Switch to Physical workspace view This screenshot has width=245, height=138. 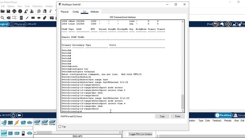[x=18, y=24]
